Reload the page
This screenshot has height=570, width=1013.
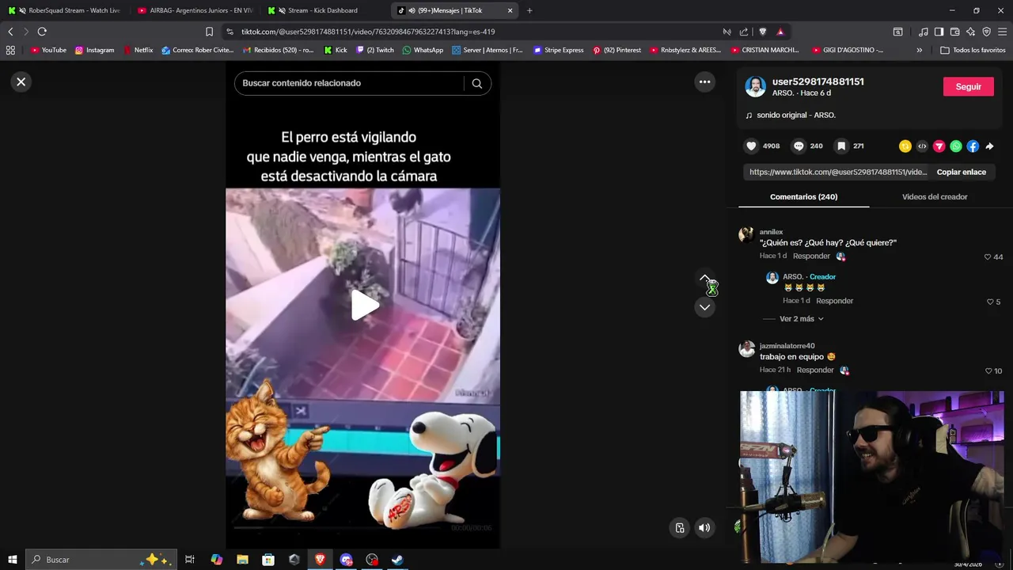click(x=42, y=32)
